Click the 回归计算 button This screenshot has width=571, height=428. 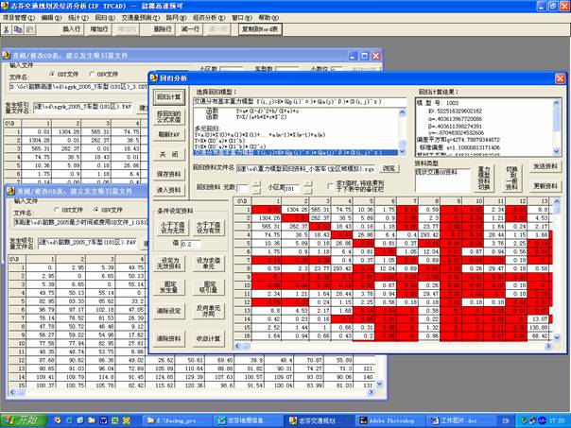pyautogui.click(x=169, y=97)
